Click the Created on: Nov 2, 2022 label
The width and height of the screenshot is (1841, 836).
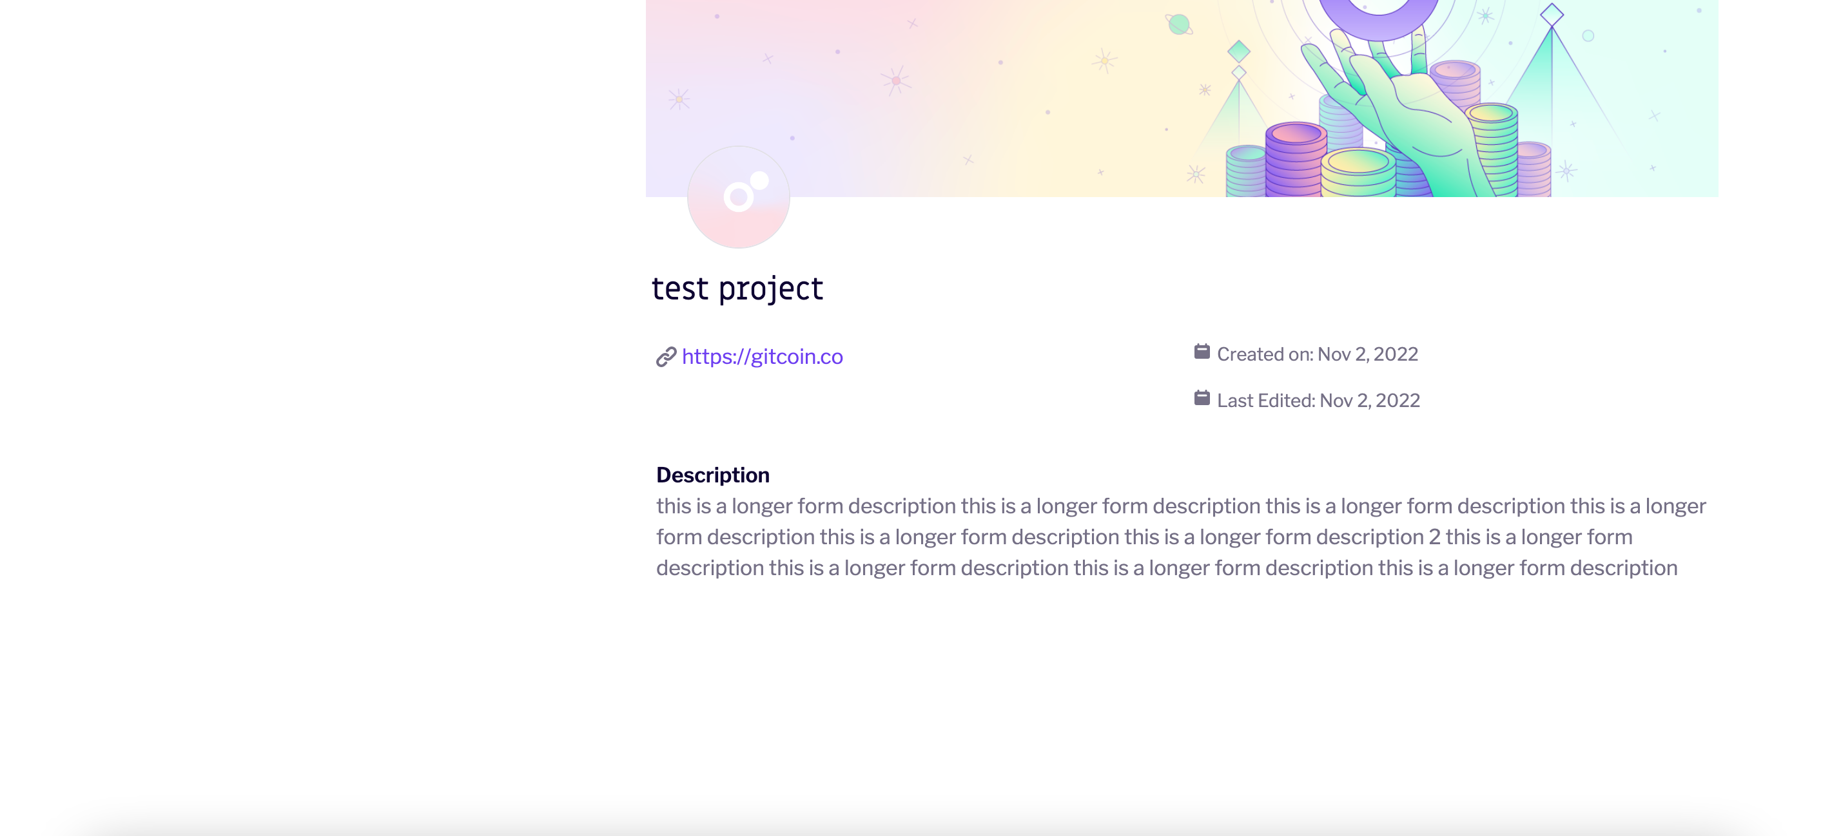[x=1317, y=353]
